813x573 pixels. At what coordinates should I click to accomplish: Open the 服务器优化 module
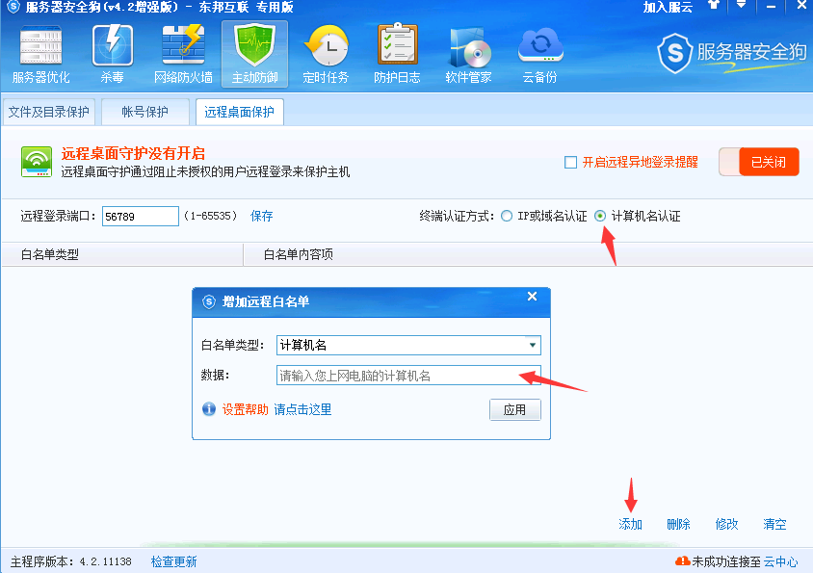pyautogui.click(x=41, y=55)
